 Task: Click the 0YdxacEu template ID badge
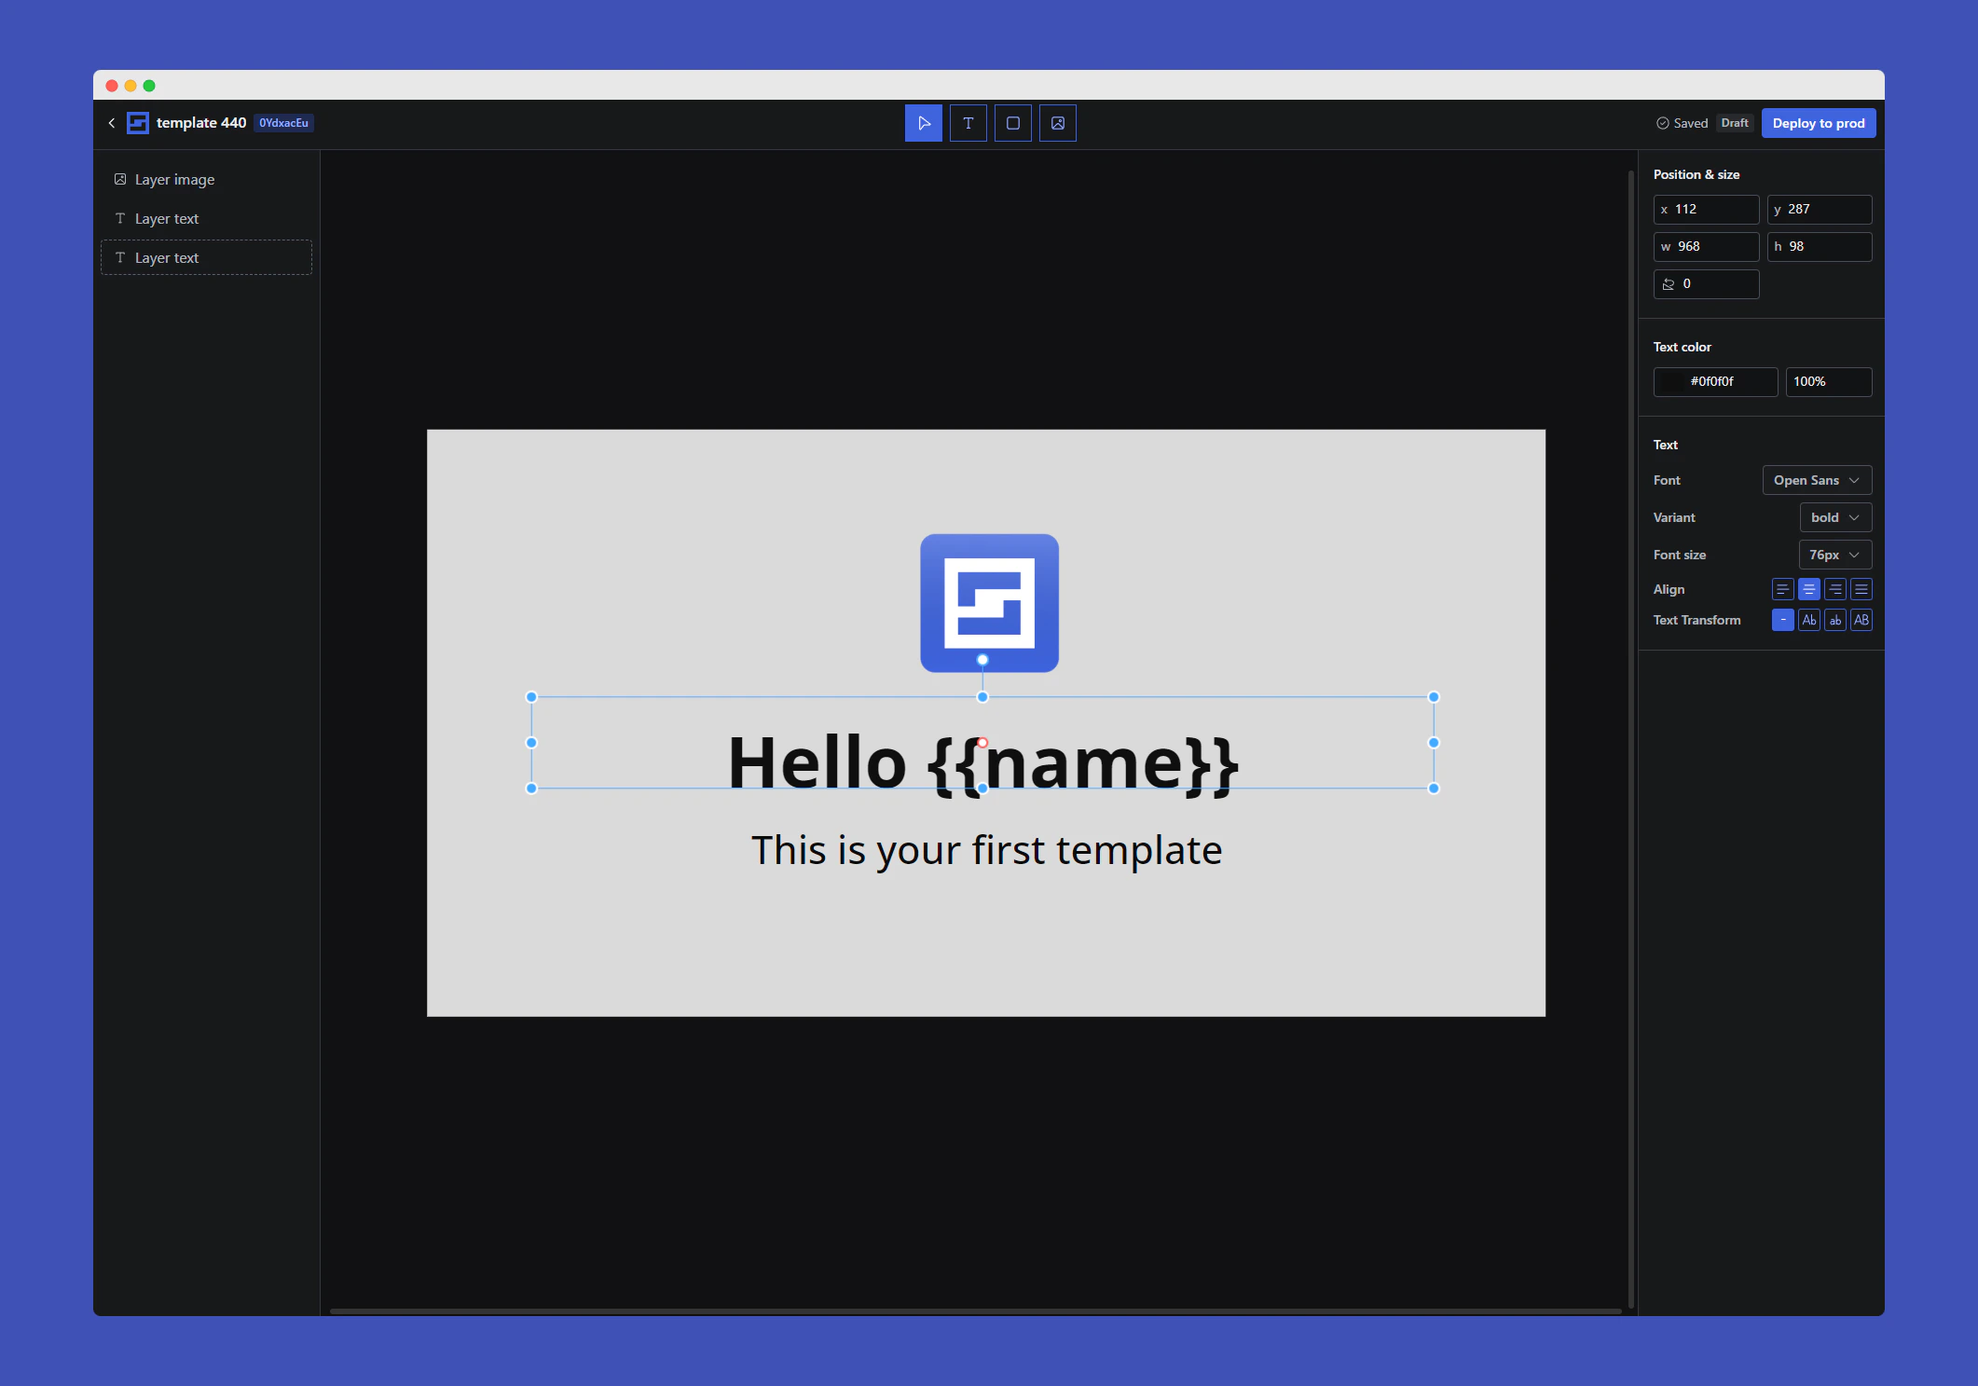click(283, 123)
